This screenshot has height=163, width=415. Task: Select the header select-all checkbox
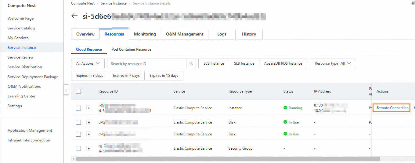[x=78, y=91]
